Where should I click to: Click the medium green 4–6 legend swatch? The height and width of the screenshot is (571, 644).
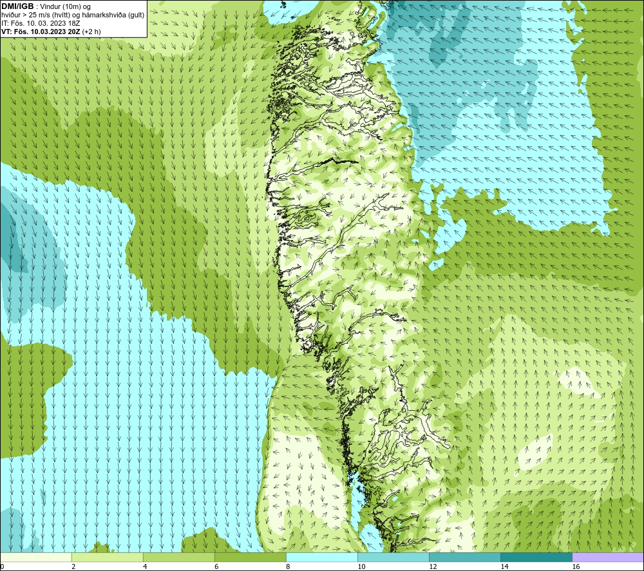click(178, 557)
